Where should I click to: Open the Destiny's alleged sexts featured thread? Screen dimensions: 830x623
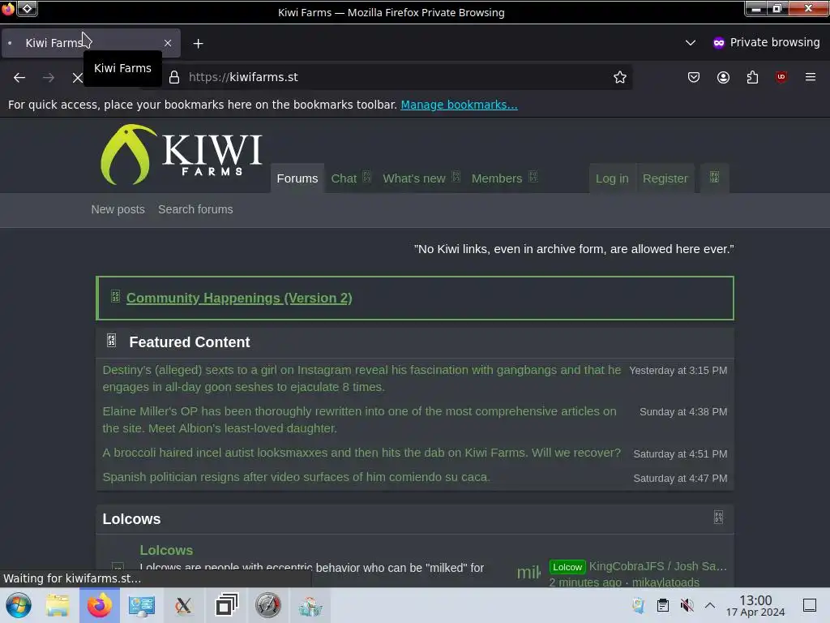tap(362, 378)
